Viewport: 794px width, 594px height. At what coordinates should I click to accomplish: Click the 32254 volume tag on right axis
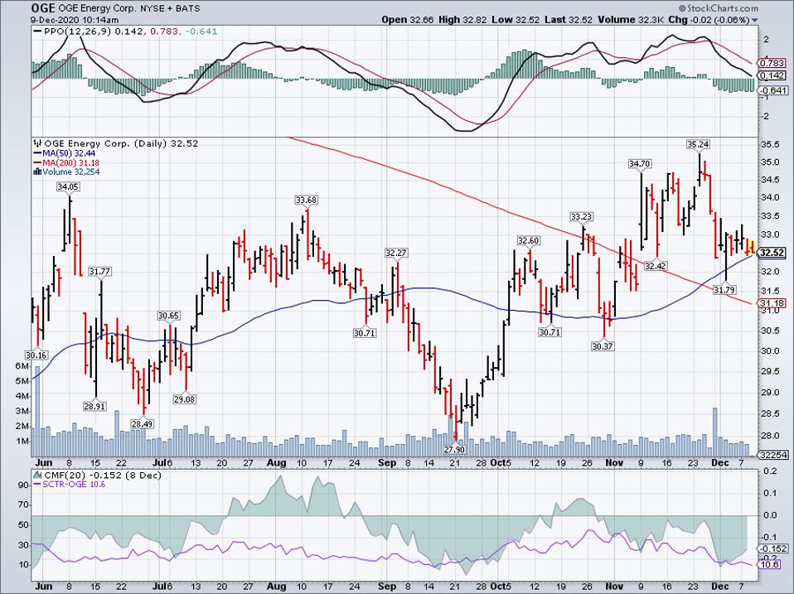pos(775,456)
